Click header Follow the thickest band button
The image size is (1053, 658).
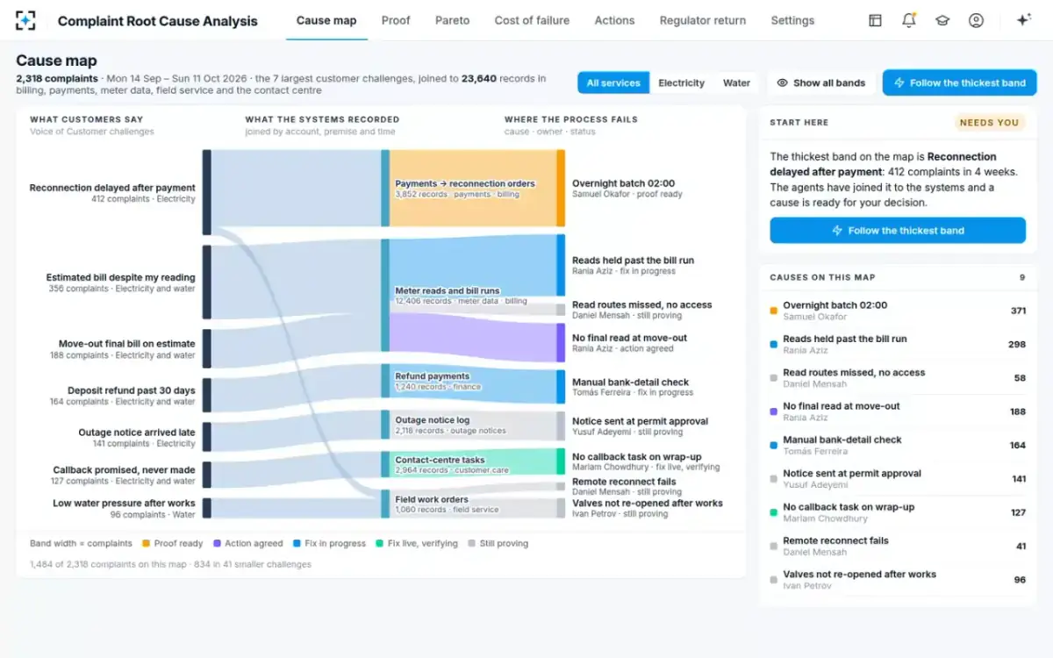coord(959,82)
